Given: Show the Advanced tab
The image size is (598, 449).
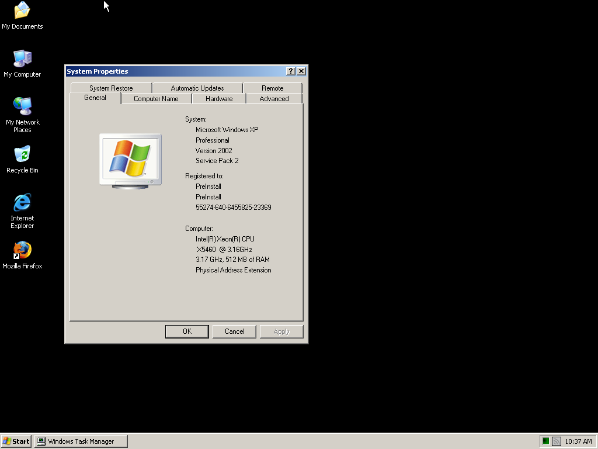Looking at the screenshot, I should pos(274,99).
